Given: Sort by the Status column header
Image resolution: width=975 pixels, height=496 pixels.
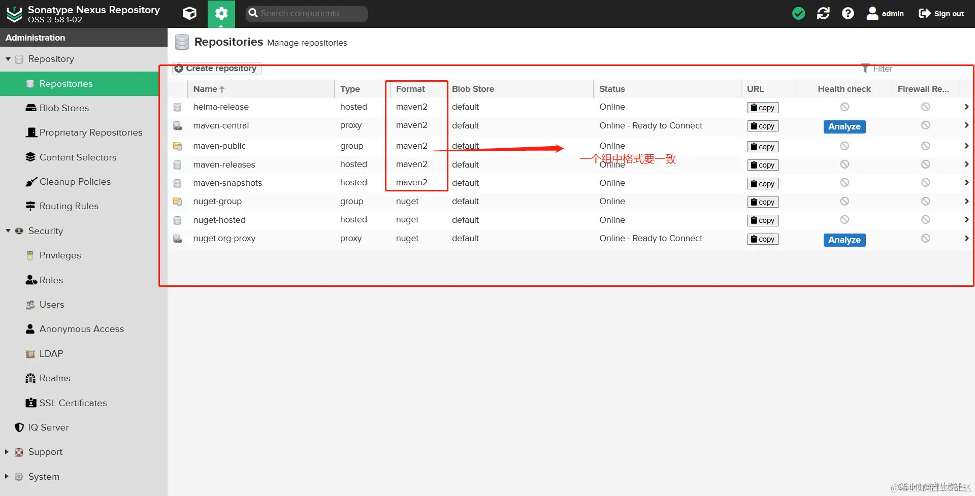Looking at the screenshot, I should [667, 89].
